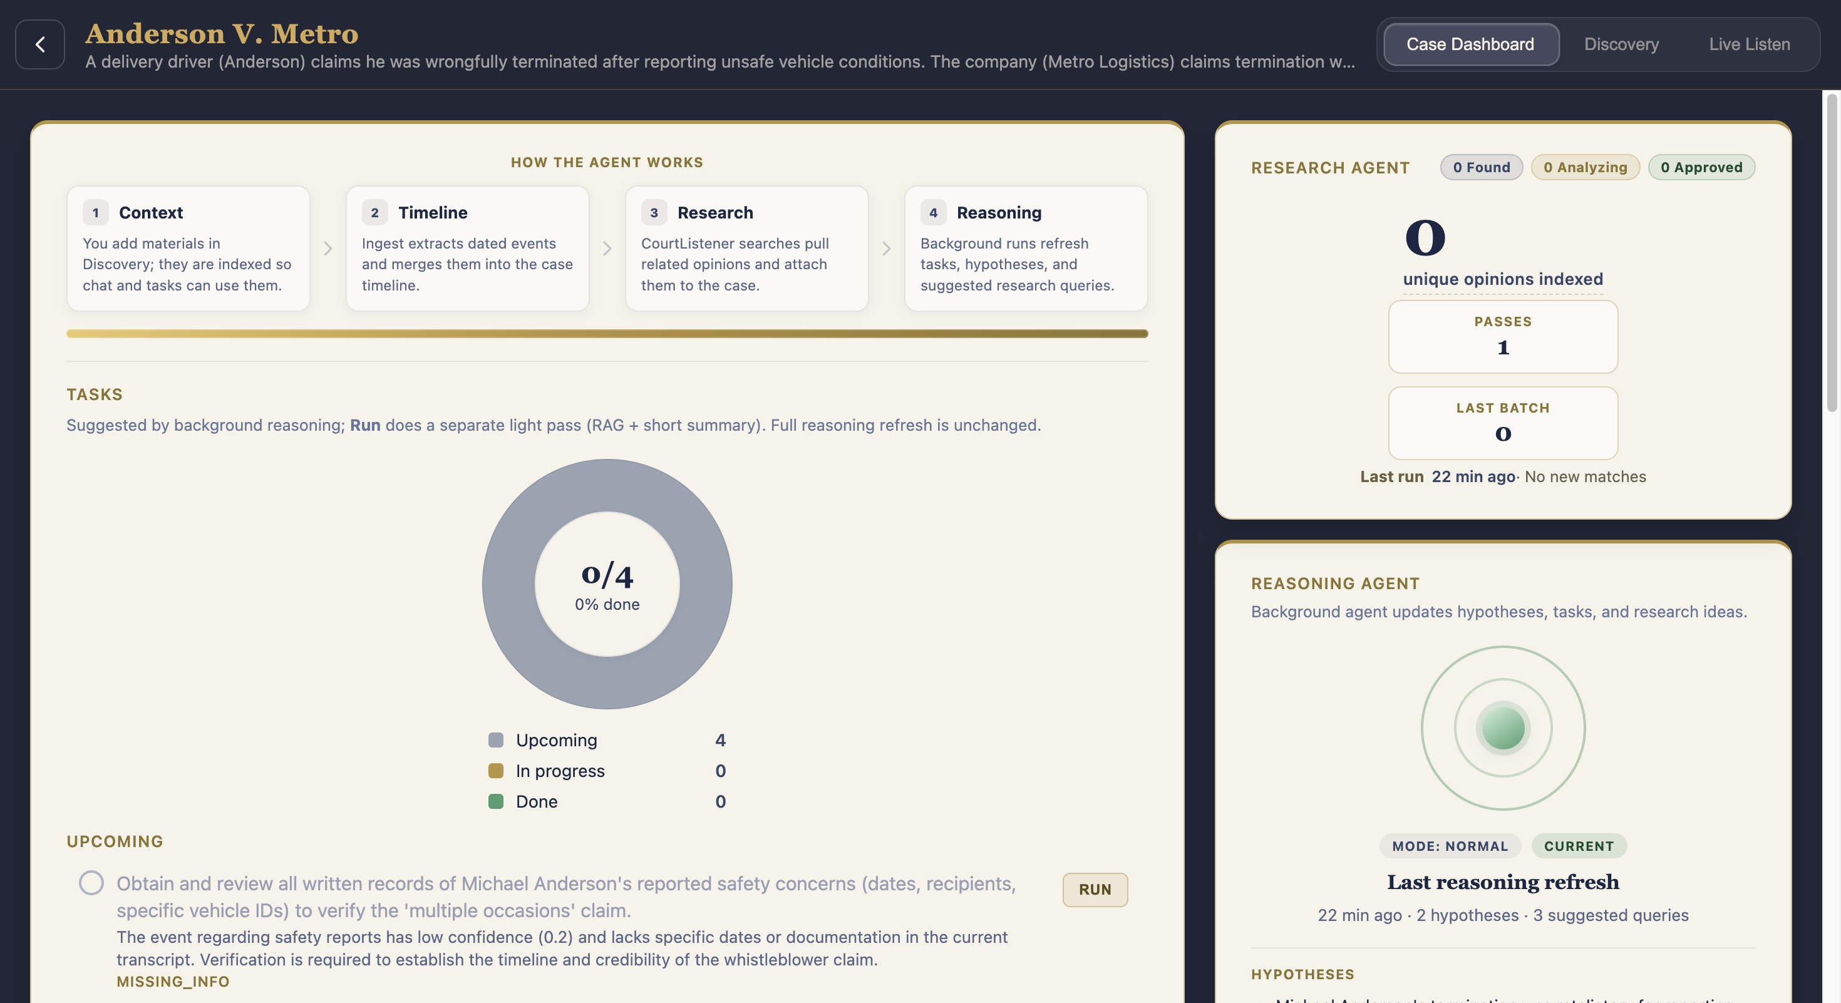Click the step 1 Context number badge

coord(95,213)
